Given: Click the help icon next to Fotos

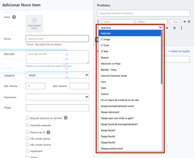Looking at the screenshot, I should click(14, 17).
